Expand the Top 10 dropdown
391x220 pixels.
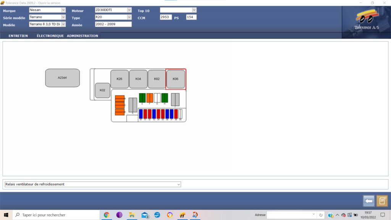pyautogui.click(x=194, y=10)
